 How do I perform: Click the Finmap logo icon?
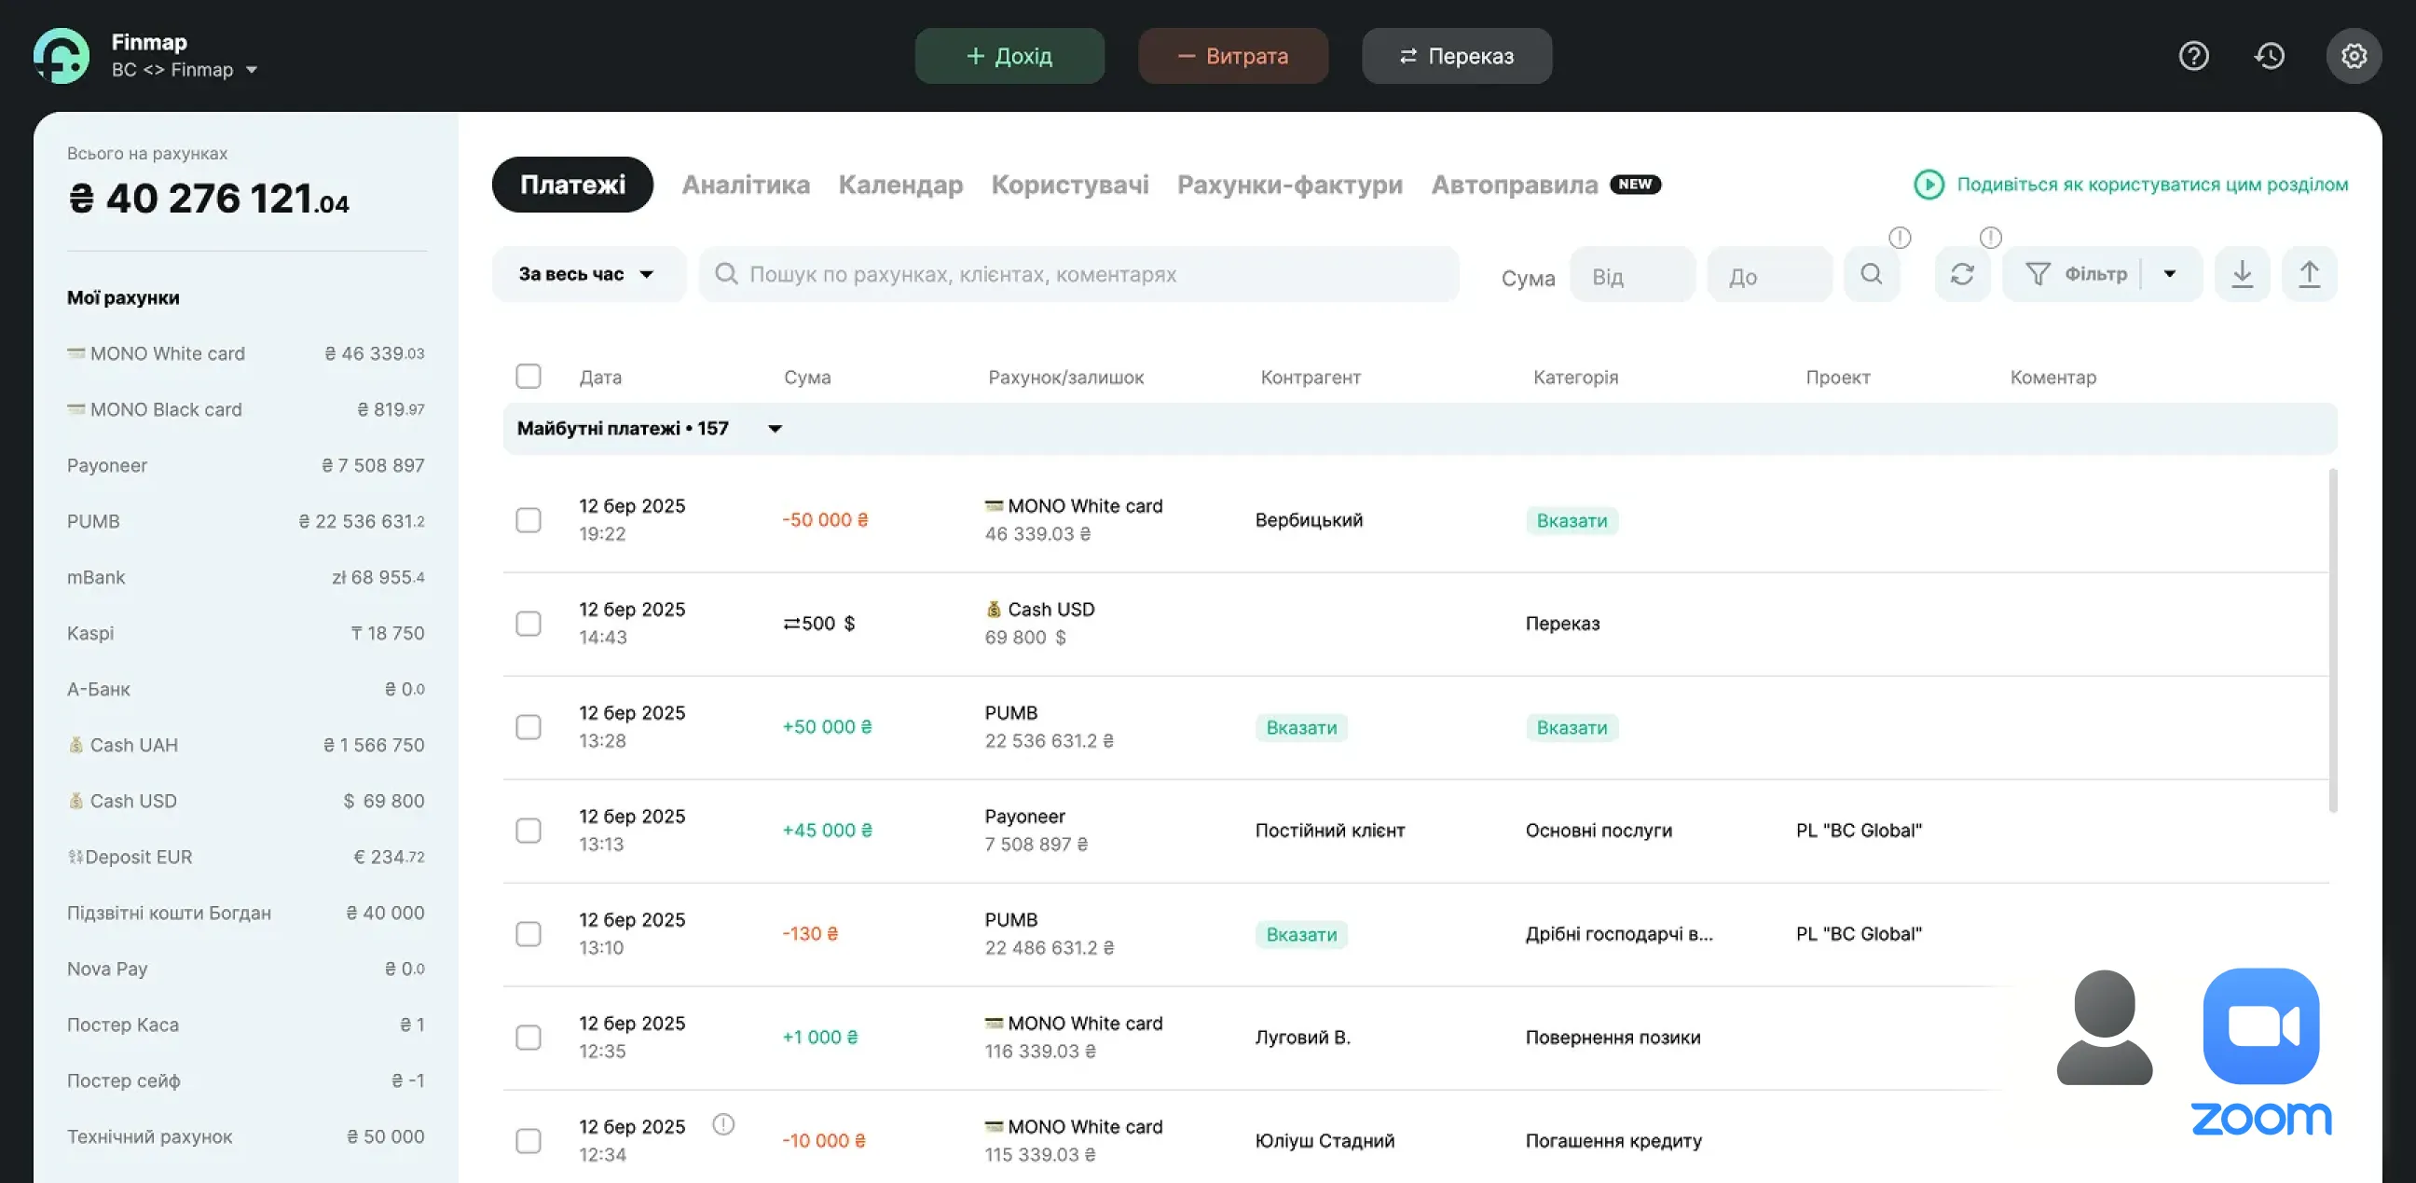62,56
